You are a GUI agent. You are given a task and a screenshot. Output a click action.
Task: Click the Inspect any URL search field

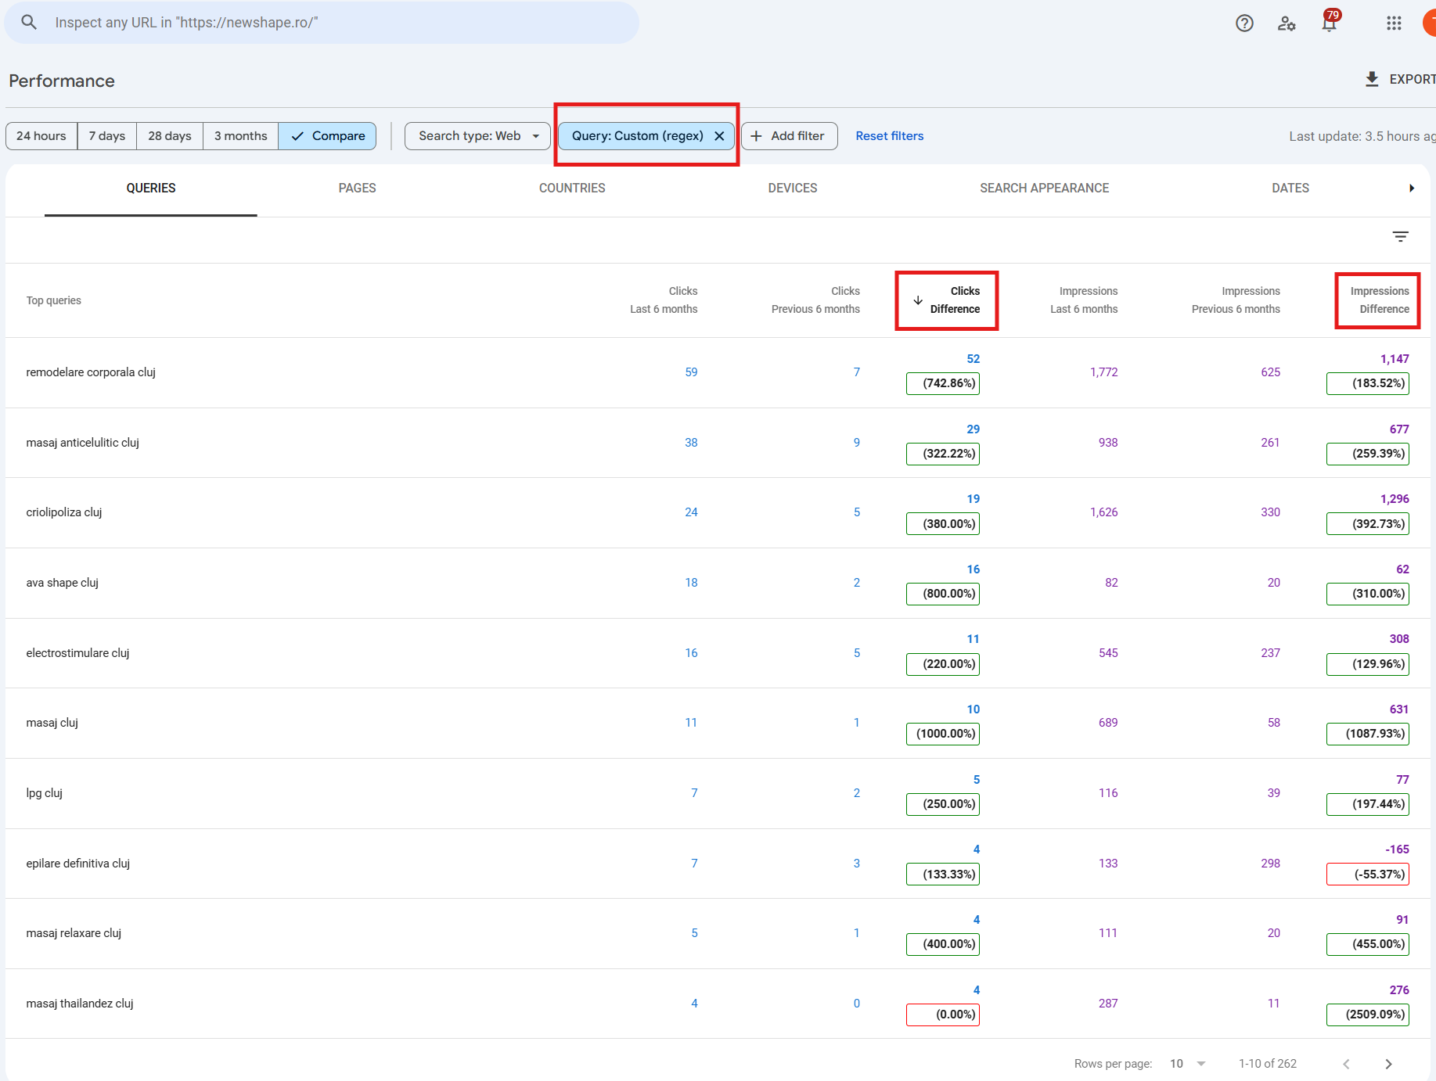click(322, 23)
